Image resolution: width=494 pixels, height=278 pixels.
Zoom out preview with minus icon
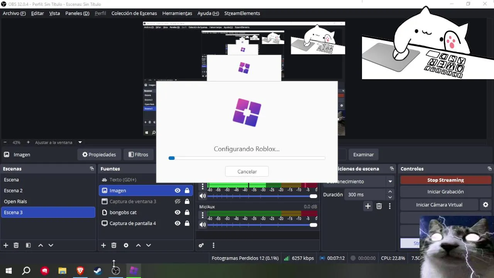point(5,142)
